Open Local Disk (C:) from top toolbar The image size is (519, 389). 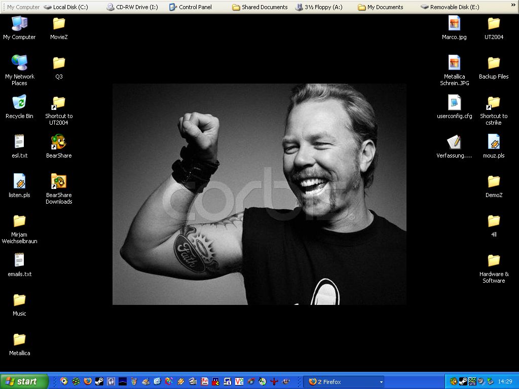(x=66, y=7)
